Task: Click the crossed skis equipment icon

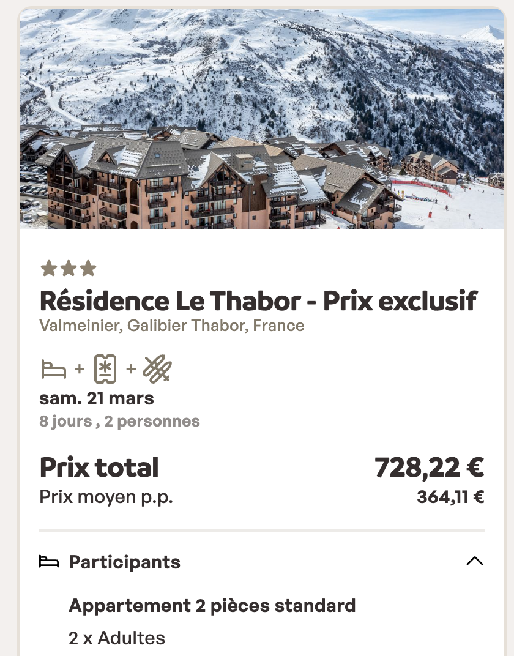Action: tap(157, 370)
